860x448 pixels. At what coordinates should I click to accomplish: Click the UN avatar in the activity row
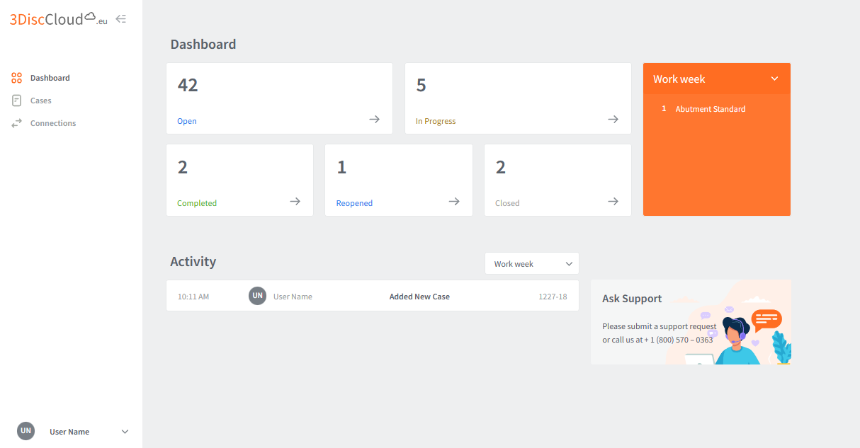coord(258,296)
